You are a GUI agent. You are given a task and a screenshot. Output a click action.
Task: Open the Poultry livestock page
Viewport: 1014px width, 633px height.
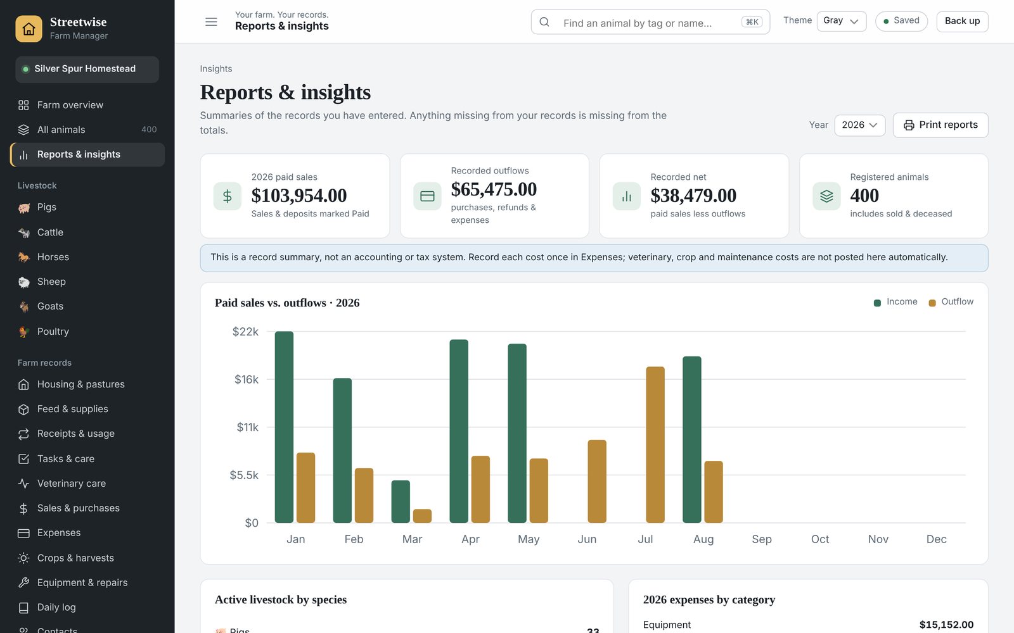(x=87, y=331)
